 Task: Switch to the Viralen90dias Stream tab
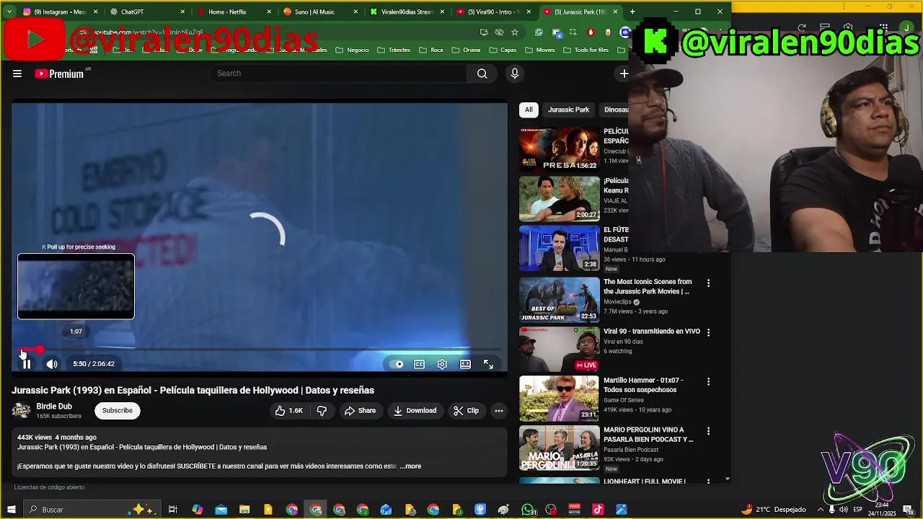click(x=407, y=12)
